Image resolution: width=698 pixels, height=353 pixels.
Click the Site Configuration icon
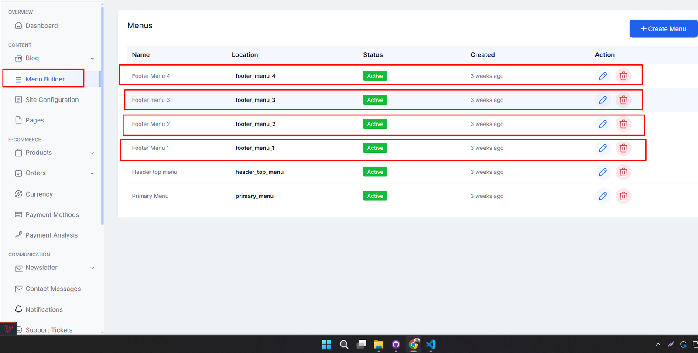coord(18,100)
